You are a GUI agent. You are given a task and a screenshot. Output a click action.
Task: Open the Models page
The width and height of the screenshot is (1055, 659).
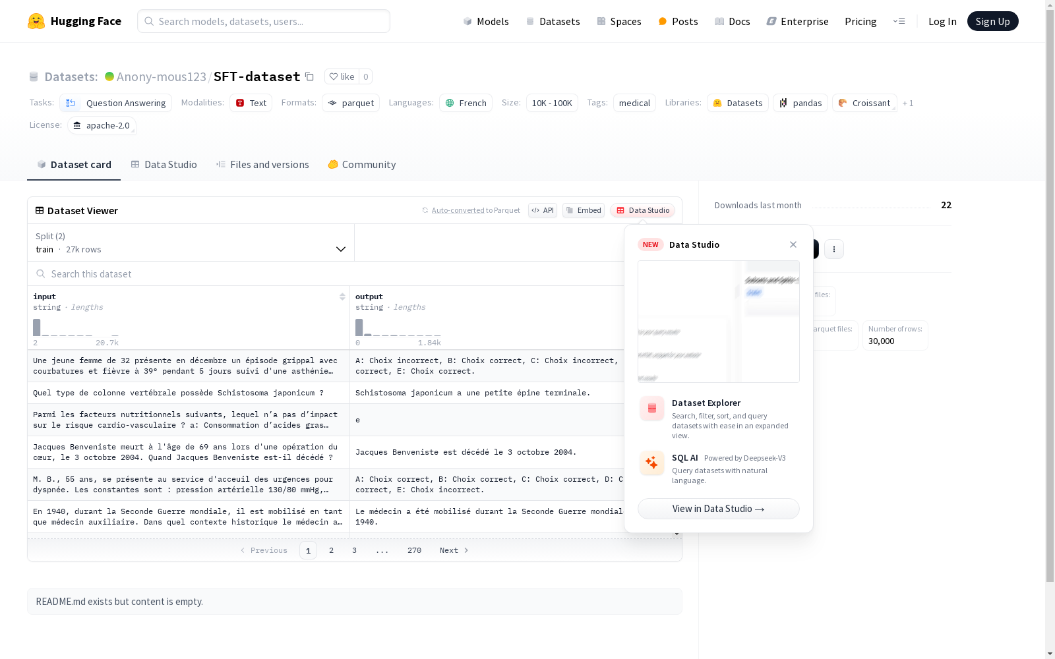coord(486,21)
